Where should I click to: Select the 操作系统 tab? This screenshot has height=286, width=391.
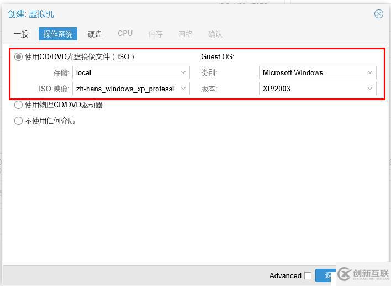(58, 34)
